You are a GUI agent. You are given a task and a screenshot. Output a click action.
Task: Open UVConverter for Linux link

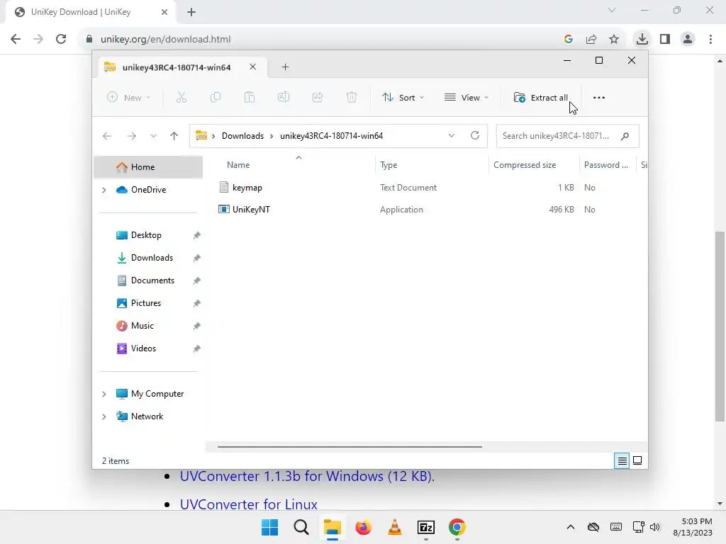[x=249, y=504]
